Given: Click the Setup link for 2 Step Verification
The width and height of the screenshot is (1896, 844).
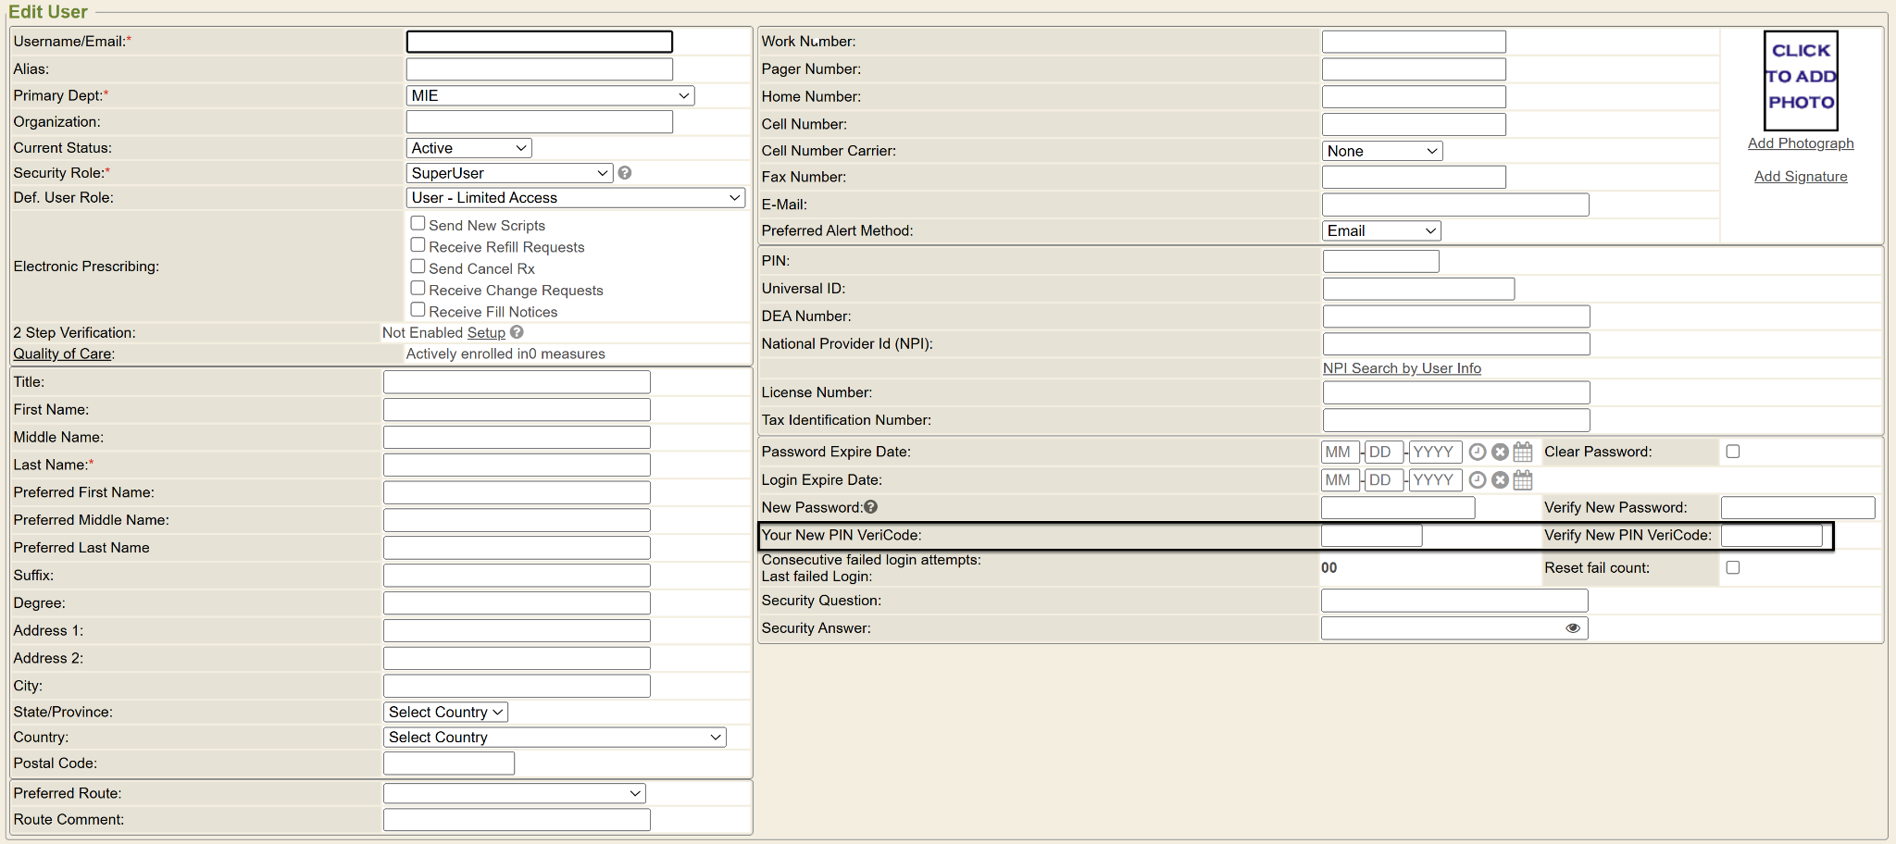Looking at the screenshot, I should coord(486,332).
